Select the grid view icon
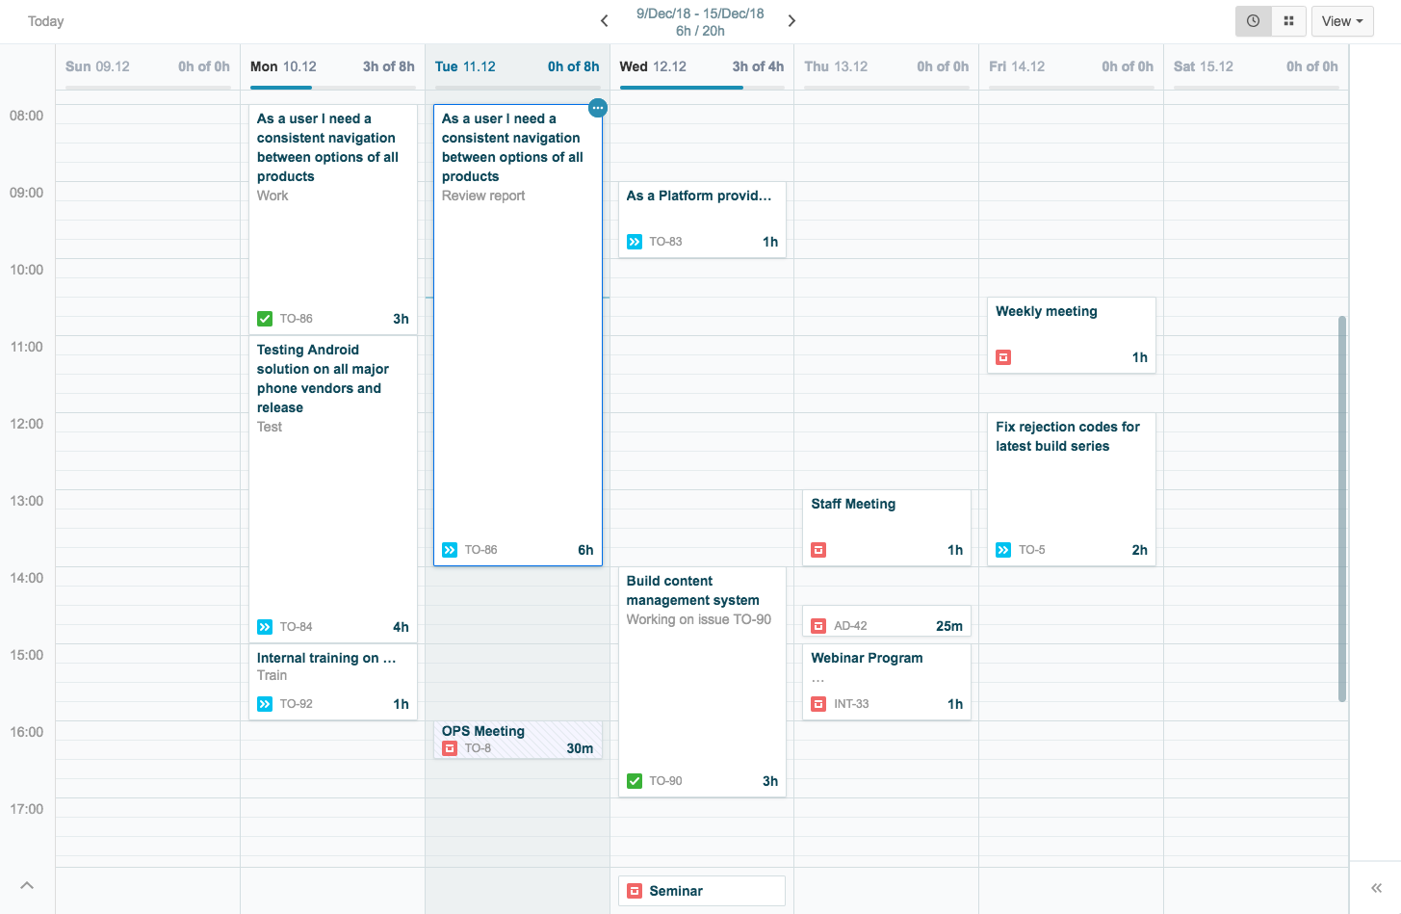 [x=1287, y=20]
